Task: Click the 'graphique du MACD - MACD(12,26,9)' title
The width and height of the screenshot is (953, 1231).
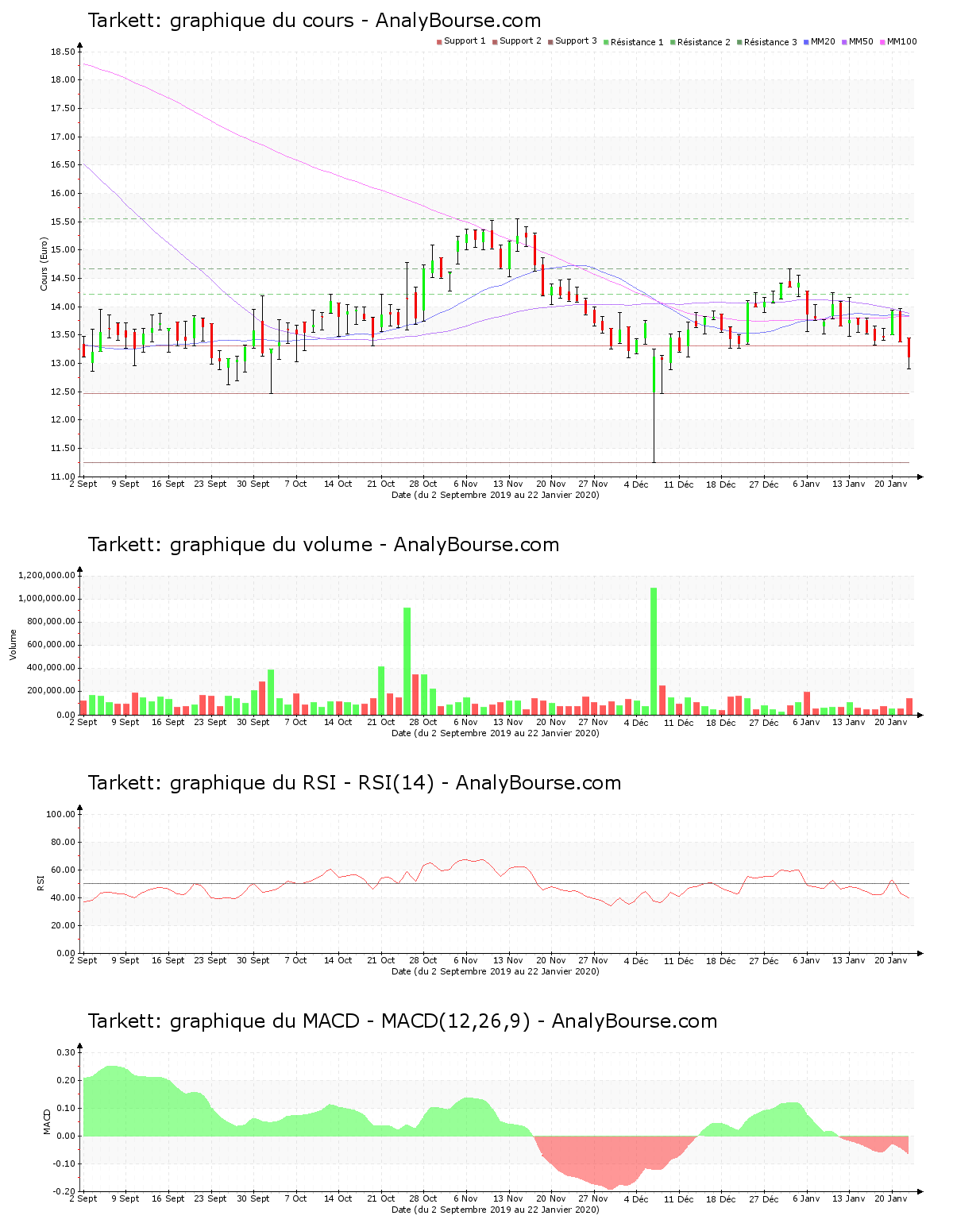Action: click(x=350, y=1021)
